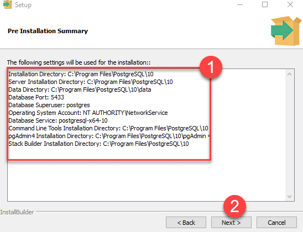This screenshot has width=303, height=232.
Task: Cancel the PostgreSQL setup
Action: (x=276, y=223)
